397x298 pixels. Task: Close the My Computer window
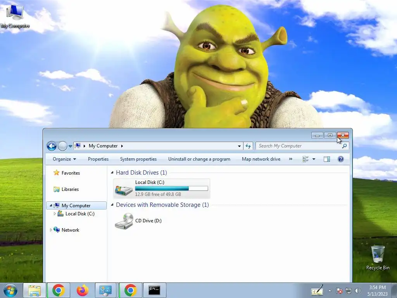[343, 135]
